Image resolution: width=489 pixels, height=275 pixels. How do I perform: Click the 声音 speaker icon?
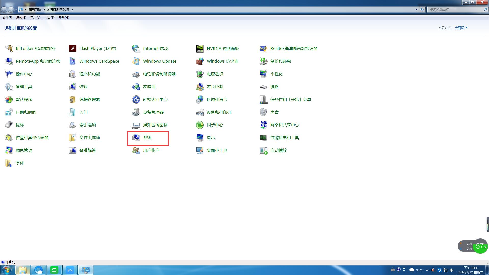264,112
